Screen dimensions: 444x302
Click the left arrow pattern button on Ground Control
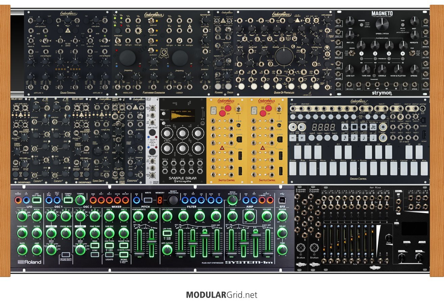pyautogui.click(x=293, y=127)
